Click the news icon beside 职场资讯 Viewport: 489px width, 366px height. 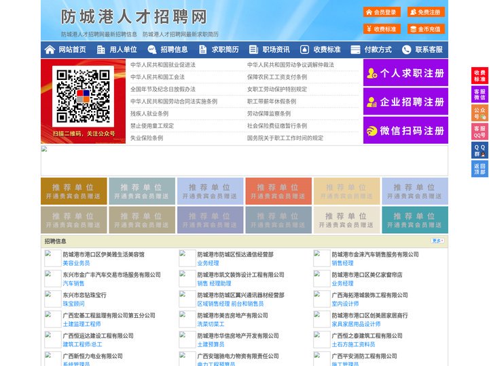click(x=253, y=49)
